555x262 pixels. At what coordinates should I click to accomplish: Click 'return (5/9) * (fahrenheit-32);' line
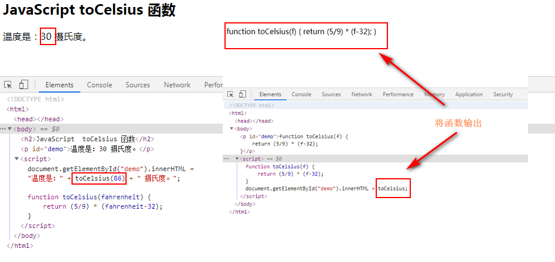pyautogui.click(x=103, y=206)
